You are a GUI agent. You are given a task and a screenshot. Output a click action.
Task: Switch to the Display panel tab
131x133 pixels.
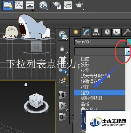(116, 32)
